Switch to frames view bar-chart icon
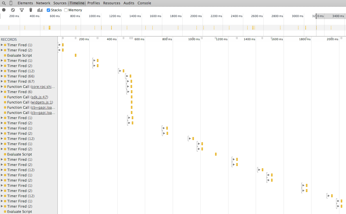 [x=40, y=10]
